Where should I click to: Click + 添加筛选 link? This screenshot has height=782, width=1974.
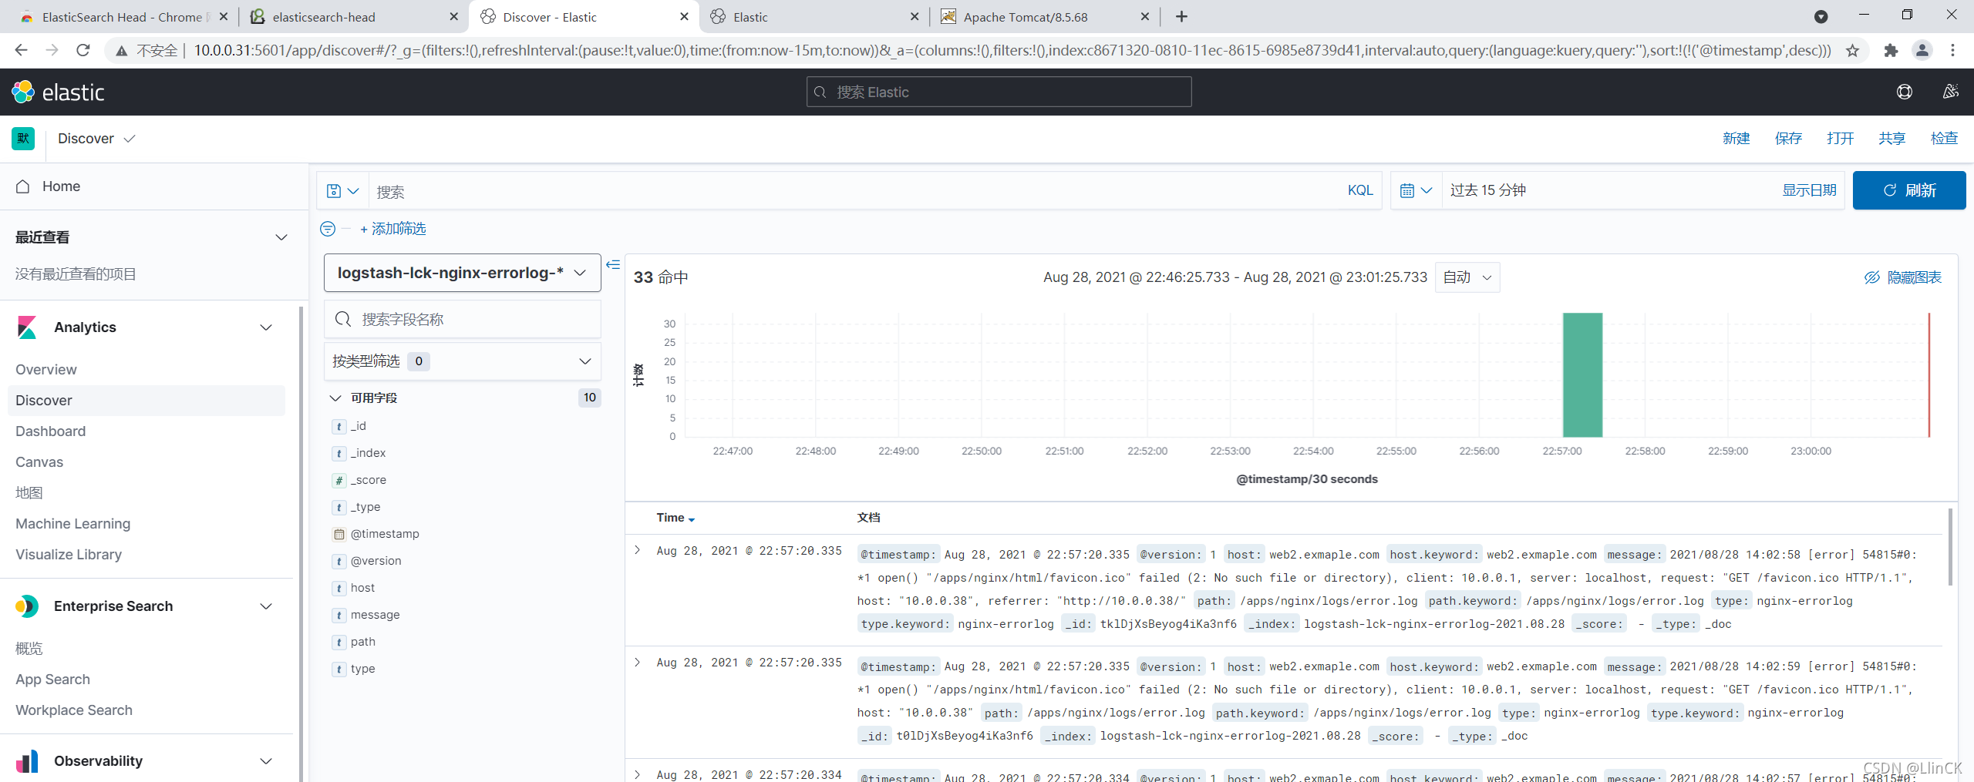tap(392, 229)
